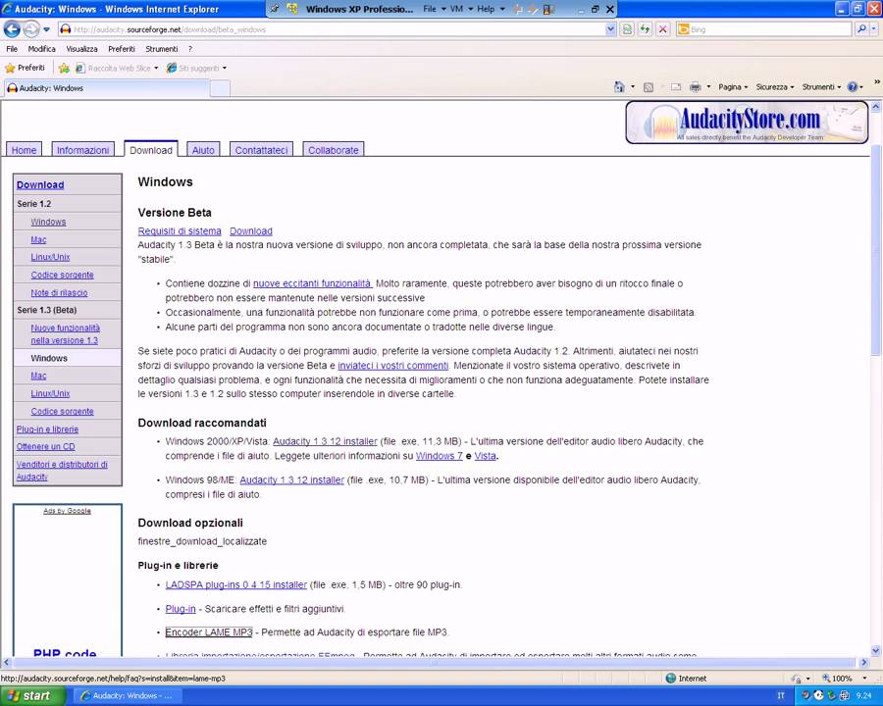
Task: Open the Contattateci site tab
Action: [261, 150]
